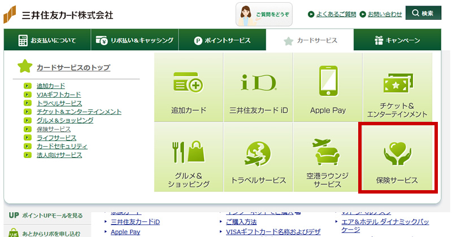This screenshot has height=237, width=452.
Task: Click the calculator icon beside お支払いについて
Action: tap(23, 41)
